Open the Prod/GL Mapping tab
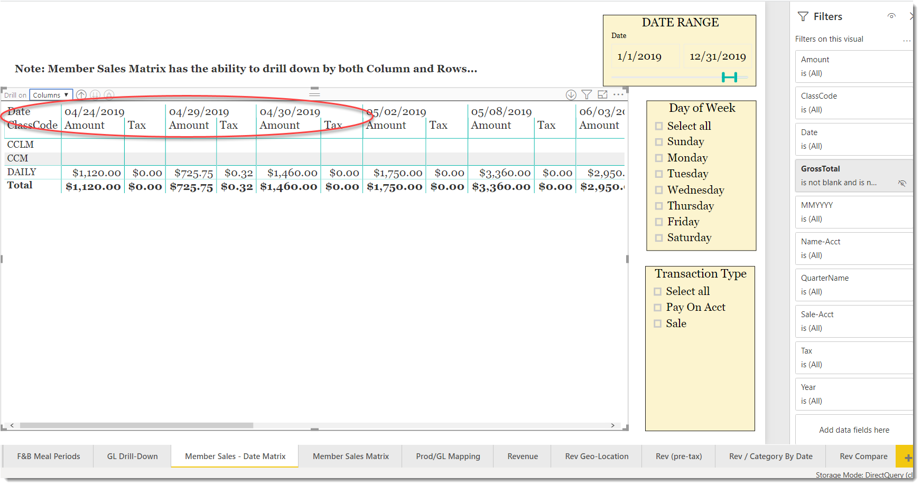 pos(448,456)
